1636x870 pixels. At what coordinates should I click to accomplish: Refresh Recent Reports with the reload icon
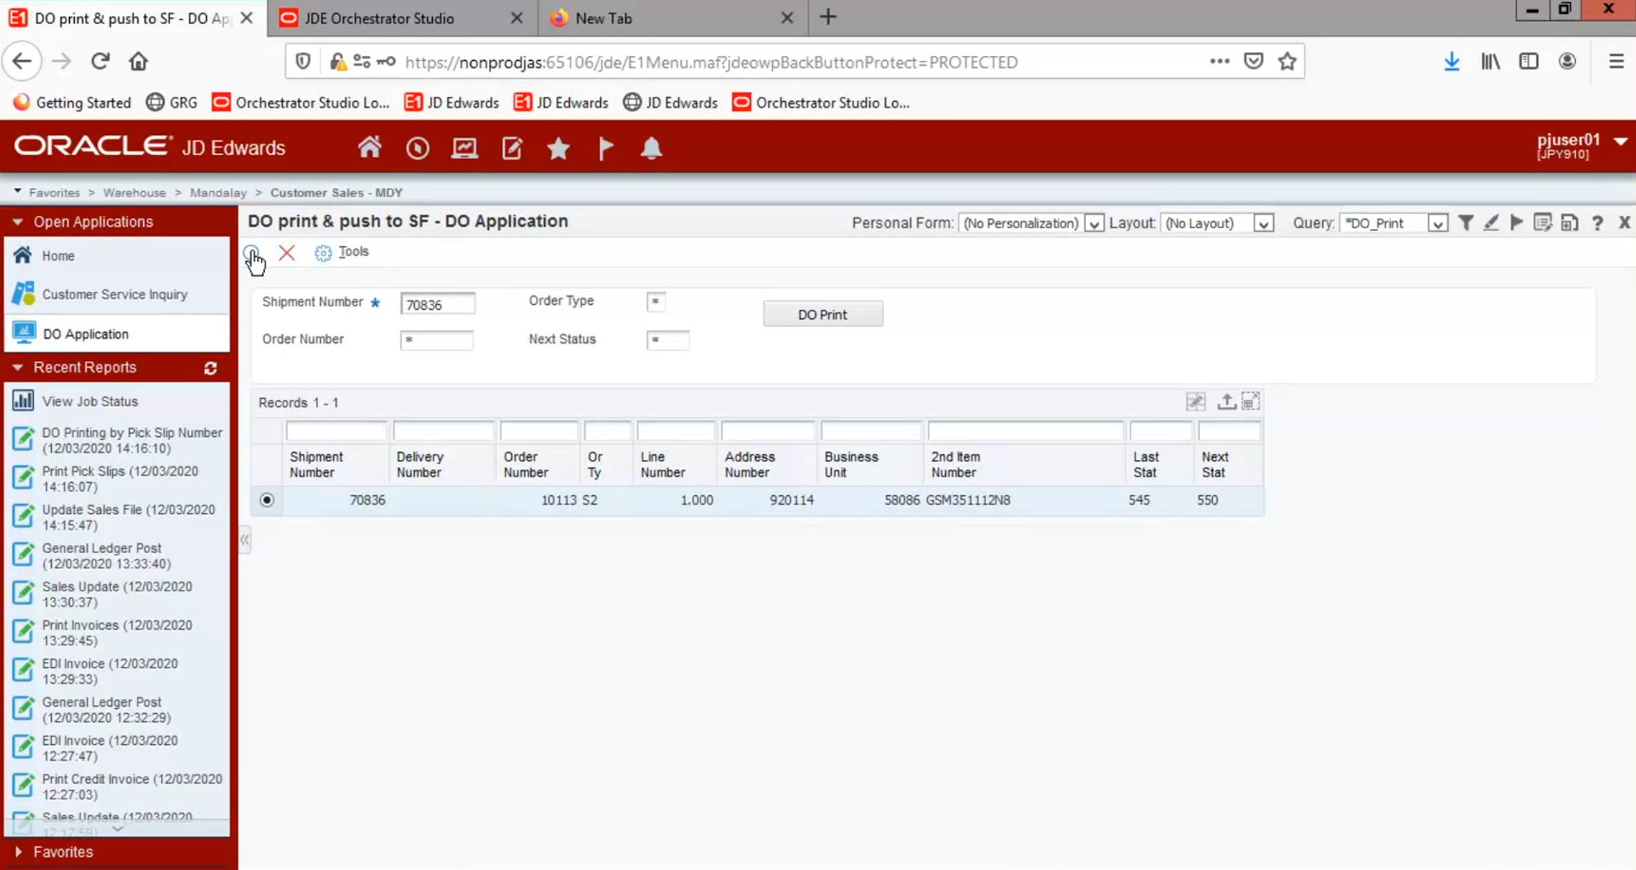pyautogui.click(x=211, y=368)
